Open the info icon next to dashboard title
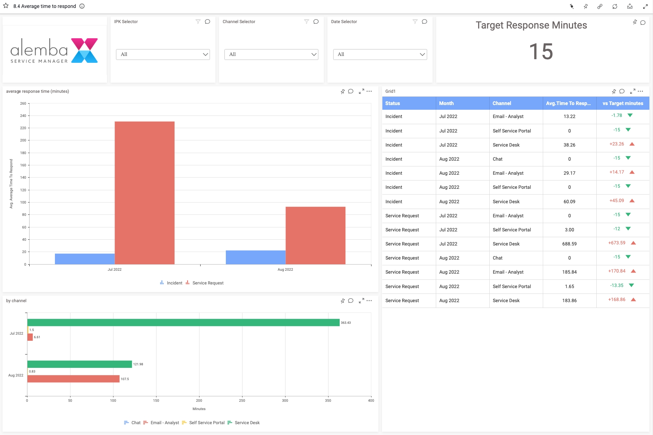The width and height of the screenshot is (653, 435). click(x=82, y=6)
